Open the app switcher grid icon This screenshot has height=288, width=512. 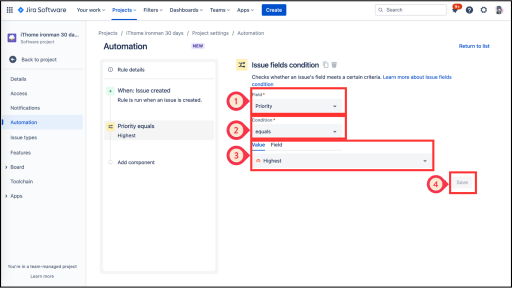[x=10, y=10]
